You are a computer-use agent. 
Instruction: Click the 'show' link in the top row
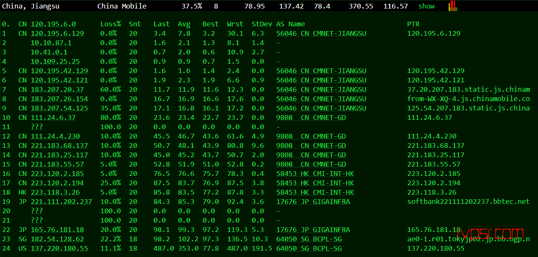pos(427,6)
